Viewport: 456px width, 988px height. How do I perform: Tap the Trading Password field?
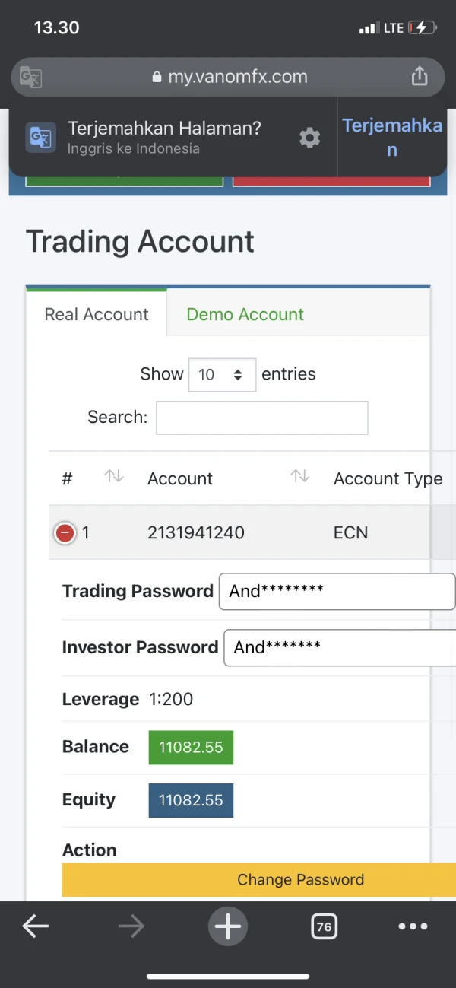coord(337,591)
